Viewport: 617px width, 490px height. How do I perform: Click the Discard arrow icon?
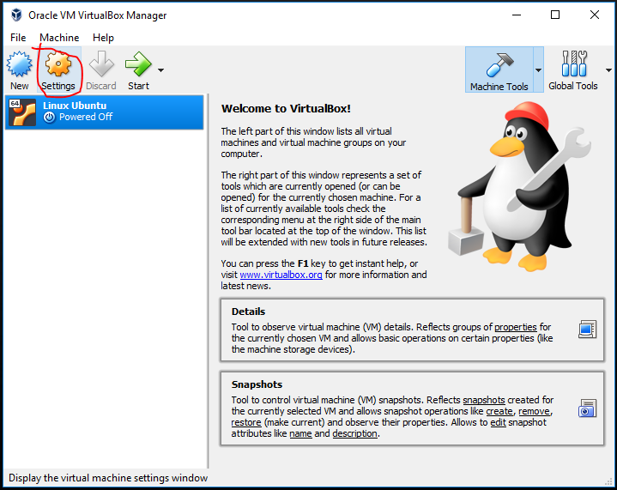pos(101,64)
